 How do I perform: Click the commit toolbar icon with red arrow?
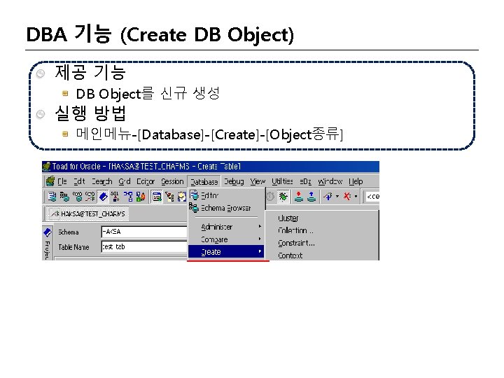[x=299, y=197]
